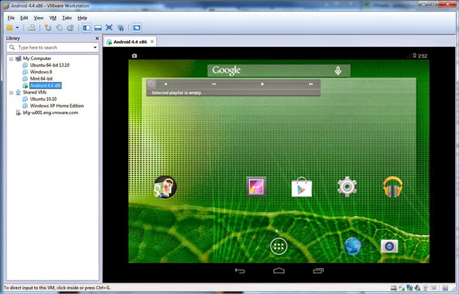Click the Android clock showing 2:52
The image size is (459, 294).
[x=423, y=56]
